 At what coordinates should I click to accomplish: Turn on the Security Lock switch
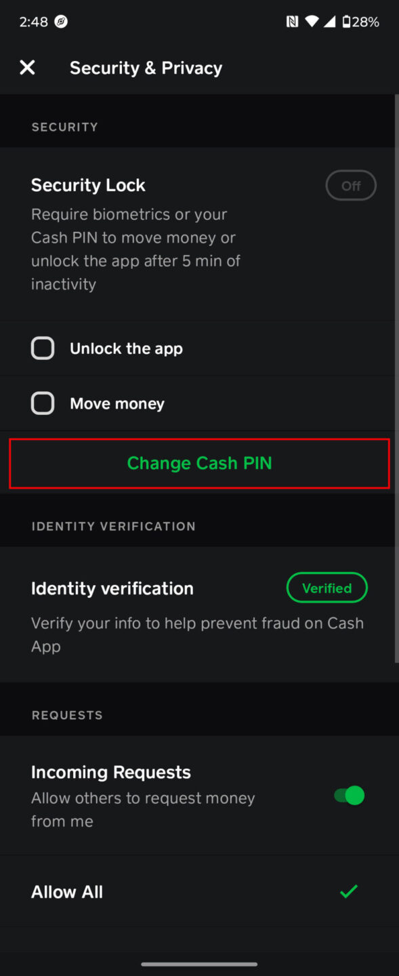(351, 185)
